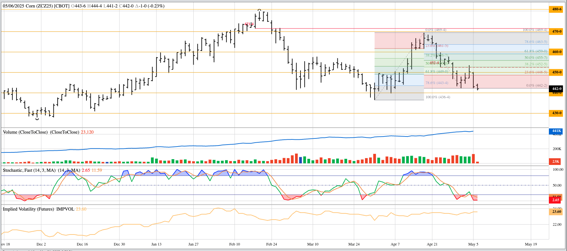Click the Jan 13 date axis label
The height and width of the screenshot is (251, 567).
156,244
